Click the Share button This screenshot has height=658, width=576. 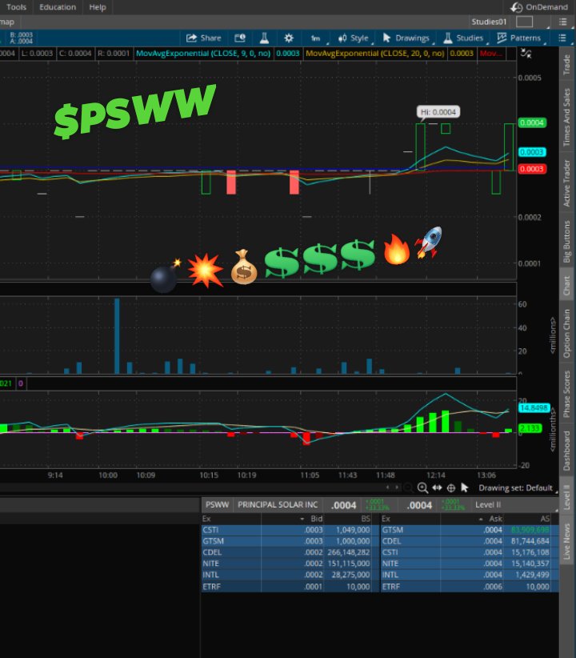(x=203, y=38)
